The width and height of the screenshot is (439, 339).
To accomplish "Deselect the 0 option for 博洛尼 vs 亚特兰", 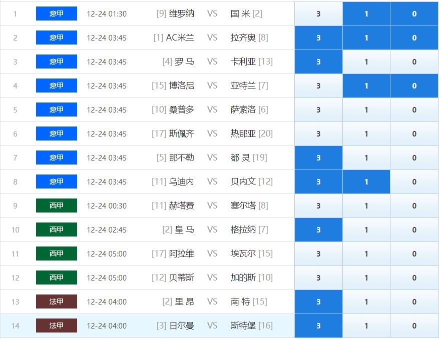I will pyautogui.click(x=414, y=86).
